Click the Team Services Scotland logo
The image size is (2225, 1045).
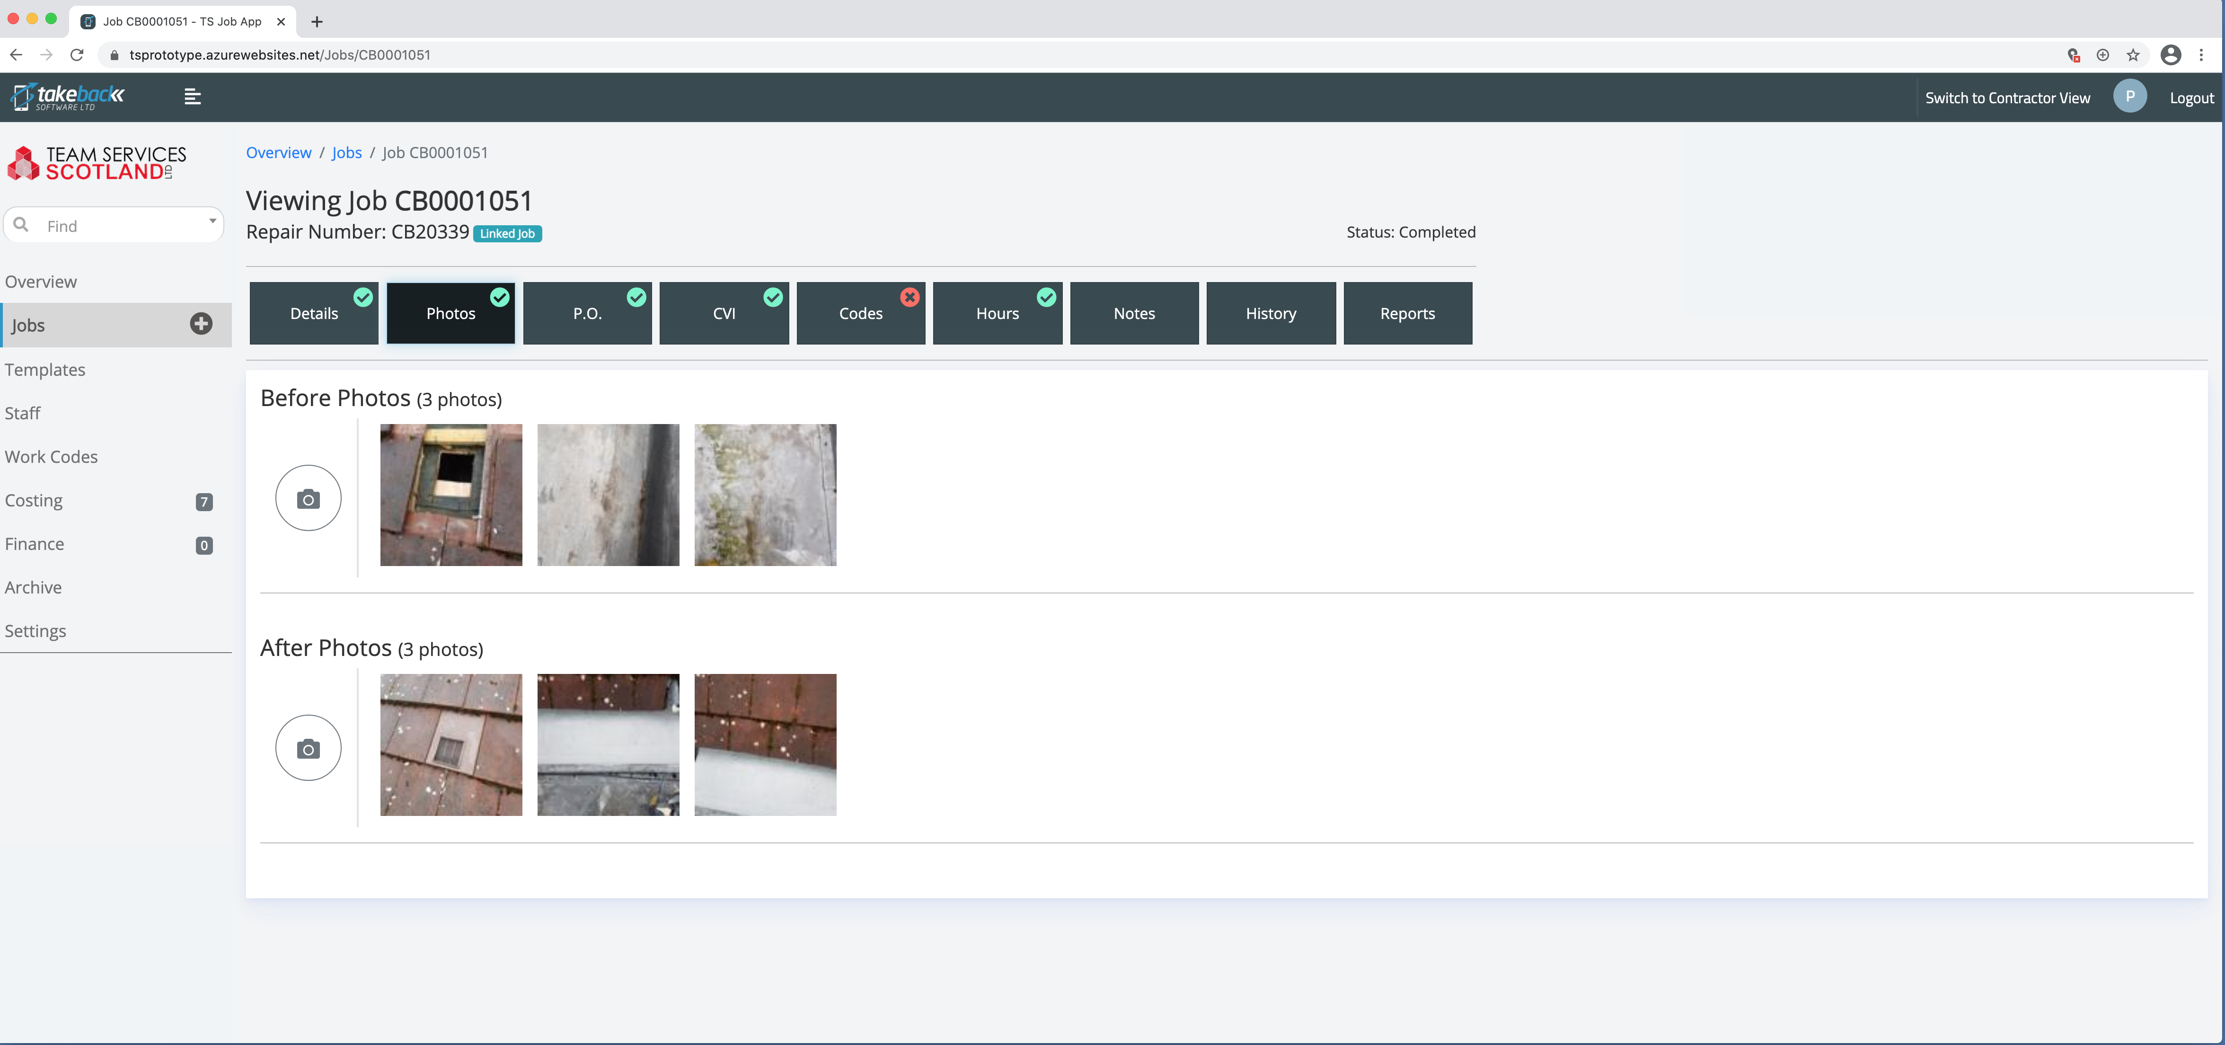[97, 163]
